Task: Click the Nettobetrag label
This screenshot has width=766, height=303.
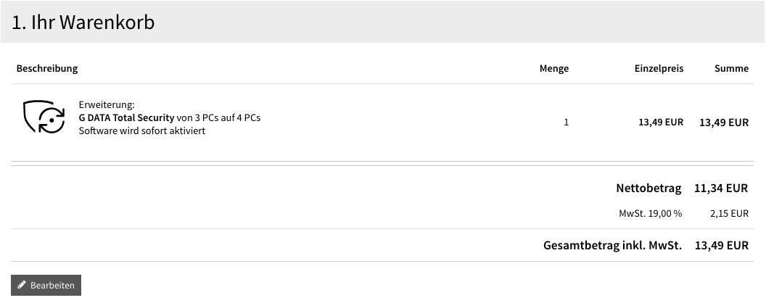Action: [648, 188]
